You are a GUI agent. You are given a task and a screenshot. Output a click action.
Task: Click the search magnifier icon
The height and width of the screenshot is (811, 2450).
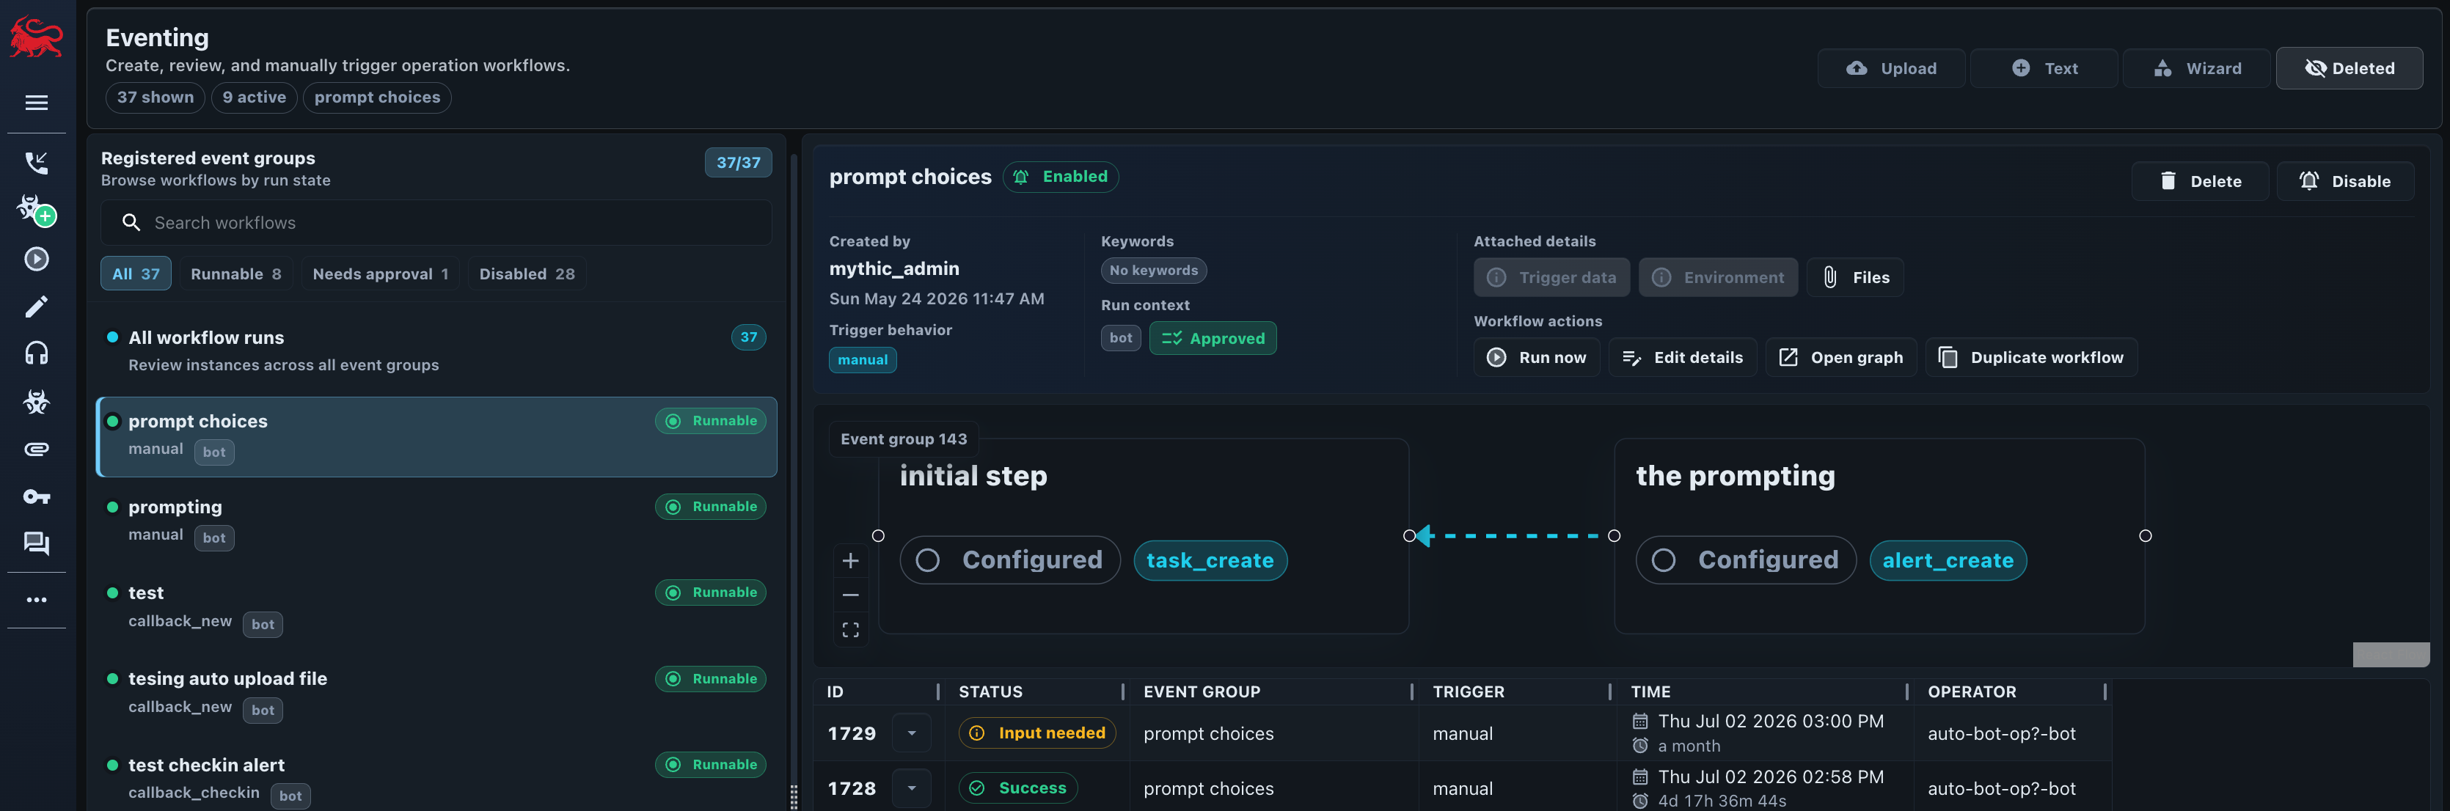coord(131,222)
